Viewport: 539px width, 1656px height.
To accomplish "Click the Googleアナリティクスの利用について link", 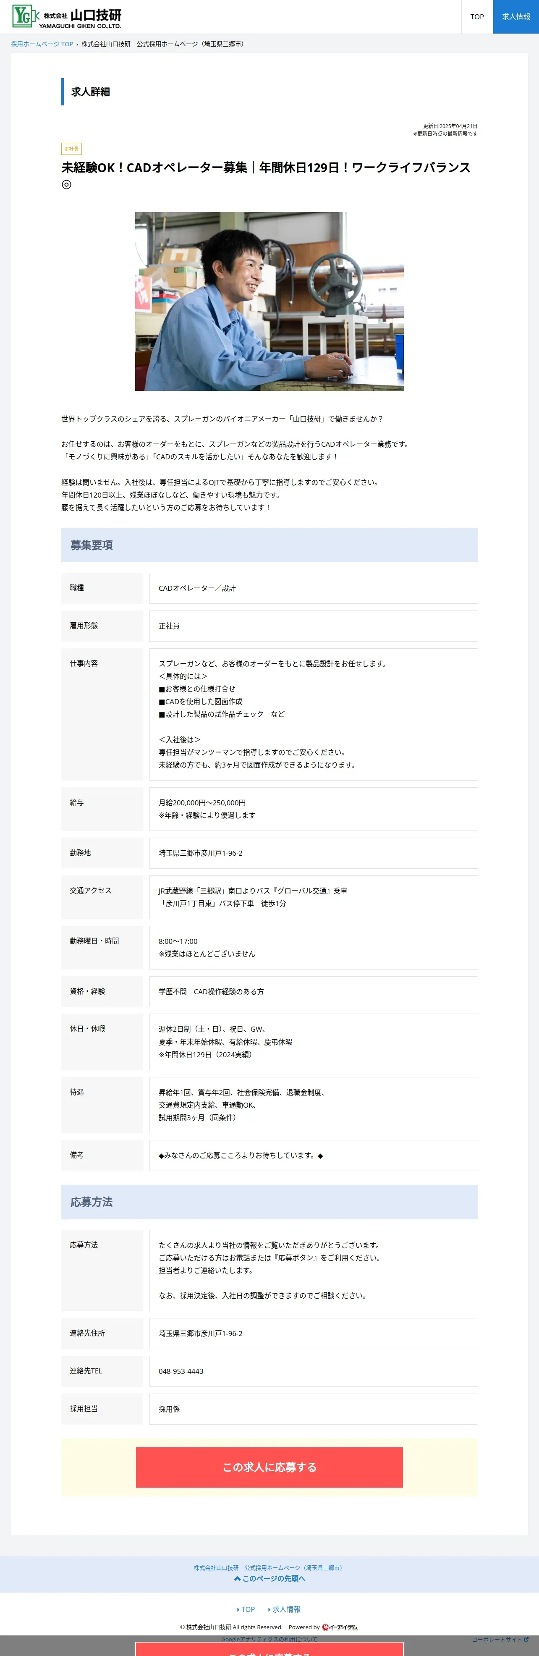I will [269, 1639].
